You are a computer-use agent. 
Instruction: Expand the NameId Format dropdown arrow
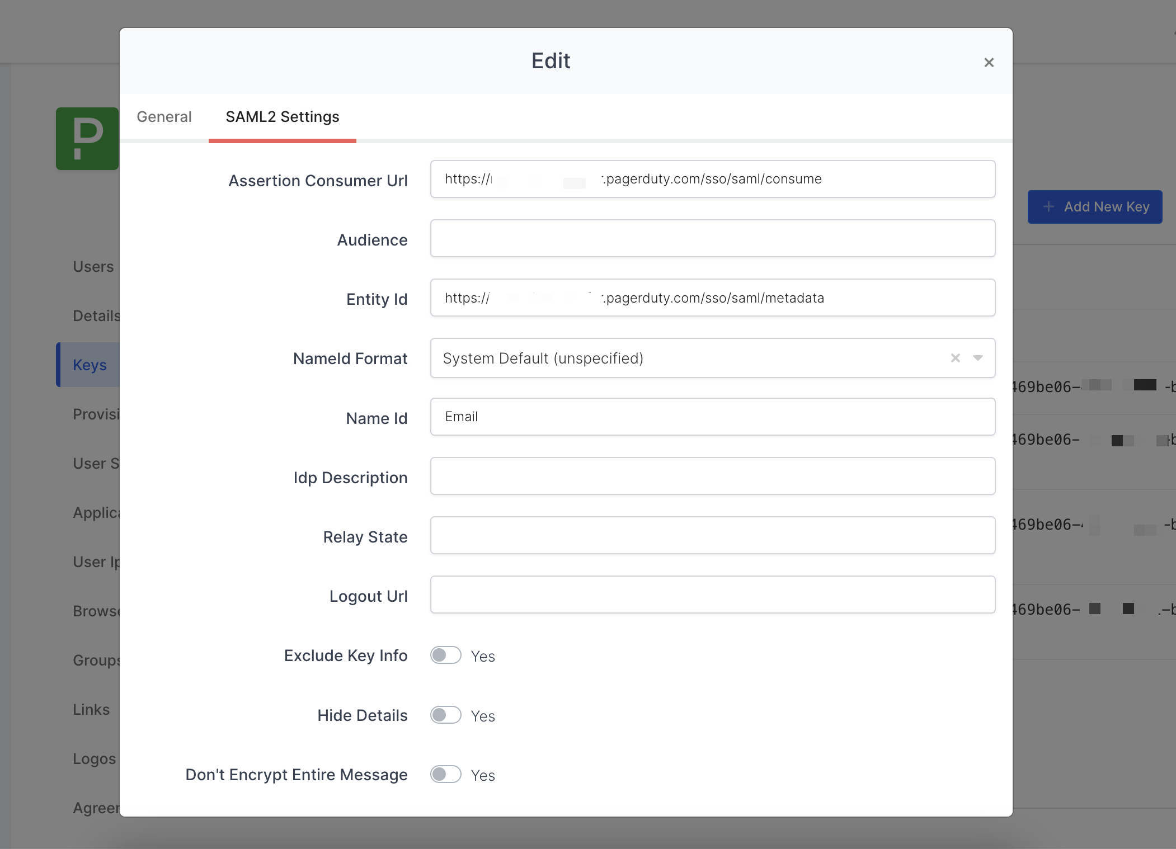tap(977, 358)
